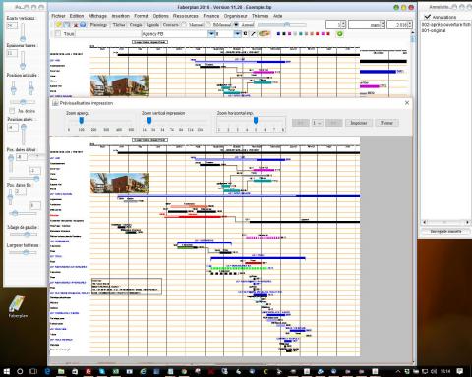Open Edge browser from the taskbar
Screen dimensions: 472x377
47,371
